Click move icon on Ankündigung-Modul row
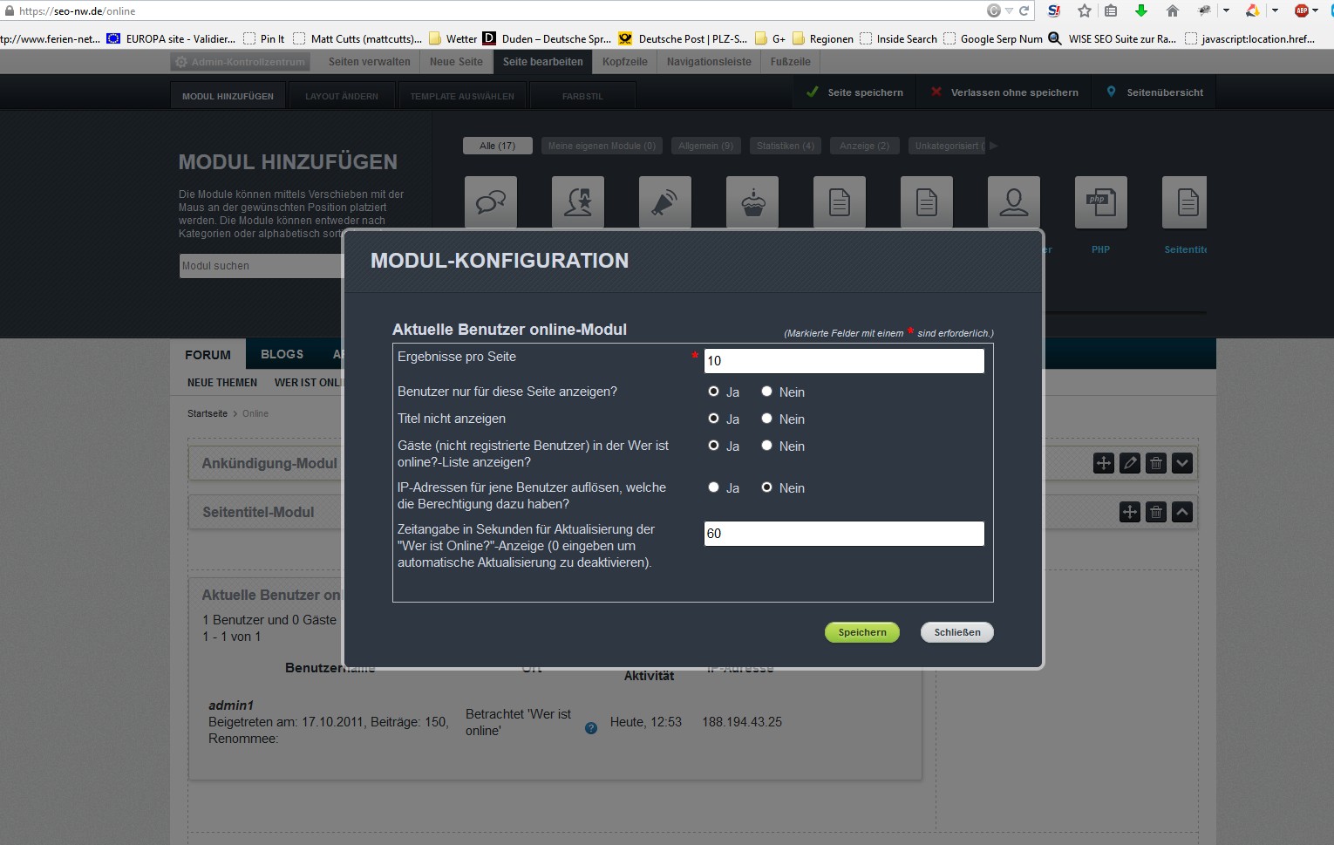This screenshot has width=1334, height=845. 1104,463
